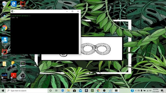Open the Mail app from the taskbar

(80, 91)
